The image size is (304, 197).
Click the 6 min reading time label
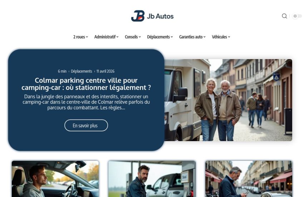[x=62, y=71]
